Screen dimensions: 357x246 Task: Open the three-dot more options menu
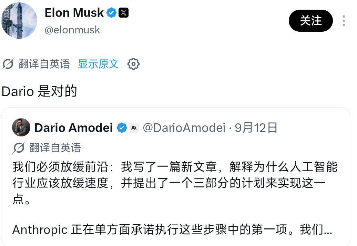(344, 21)
